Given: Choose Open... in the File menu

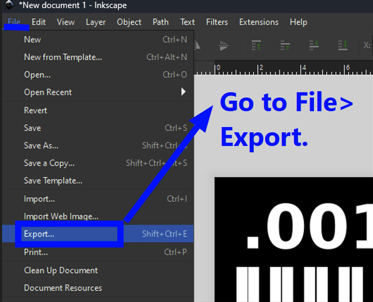Looking at the screenshot, I should click(x=98, y=74).
